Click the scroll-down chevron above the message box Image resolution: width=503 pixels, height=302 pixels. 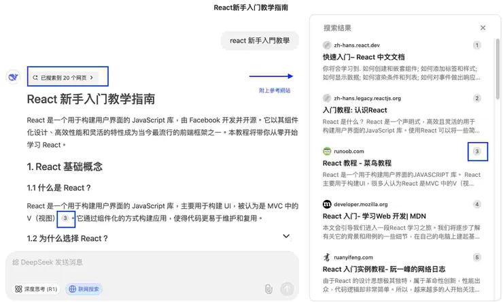point(286,236)
